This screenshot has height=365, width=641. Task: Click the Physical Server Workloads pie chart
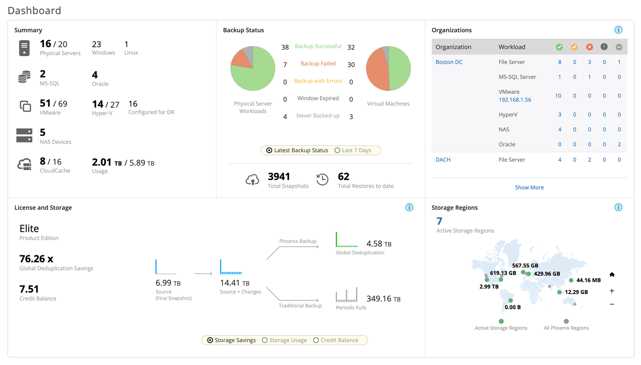tap(253, 69)
